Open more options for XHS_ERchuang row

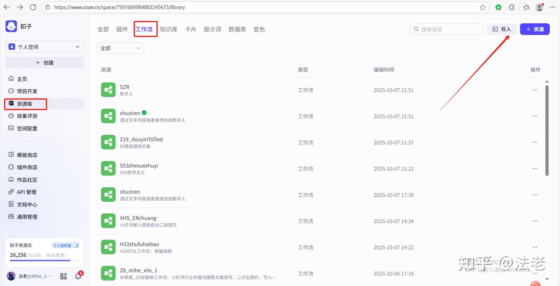point(535,221)
